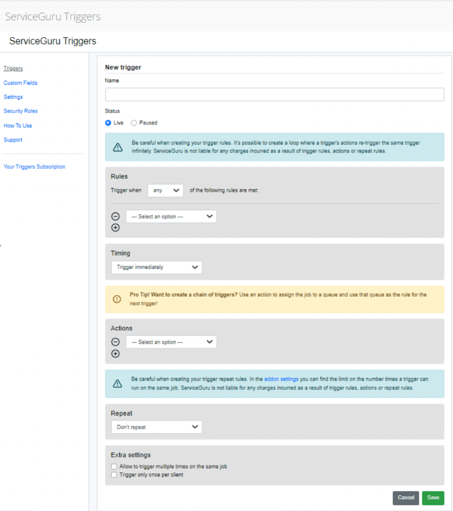The height and width of the screenshot is (511, 453).
Task: Open the Actions 'Select an option' dropdown
Action: (171, 342)
